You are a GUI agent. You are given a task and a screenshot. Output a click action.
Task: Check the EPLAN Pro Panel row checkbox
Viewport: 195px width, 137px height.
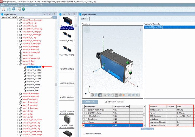tap(83, 113)
